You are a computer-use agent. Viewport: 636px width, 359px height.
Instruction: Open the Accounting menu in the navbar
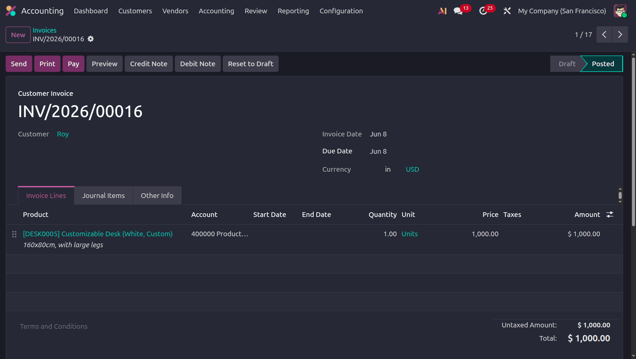[216, 11]
